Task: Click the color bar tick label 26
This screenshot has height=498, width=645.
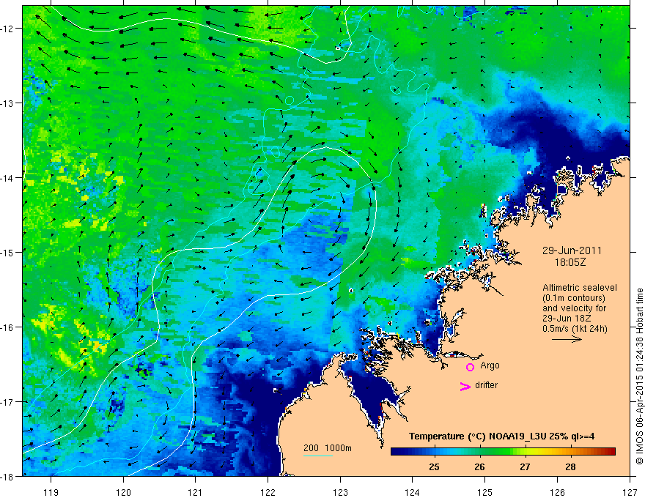Action: (x=479, y=467)
